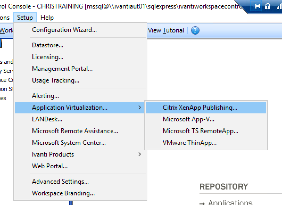Select VMware ThinApp submenu entry
The image size is (282, 205).
189,143
